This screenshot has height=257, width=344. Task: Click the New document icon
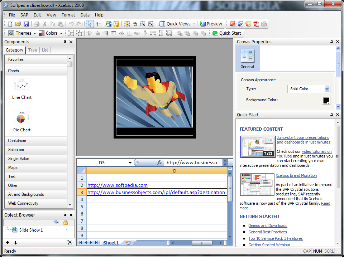tap(10, 24)
